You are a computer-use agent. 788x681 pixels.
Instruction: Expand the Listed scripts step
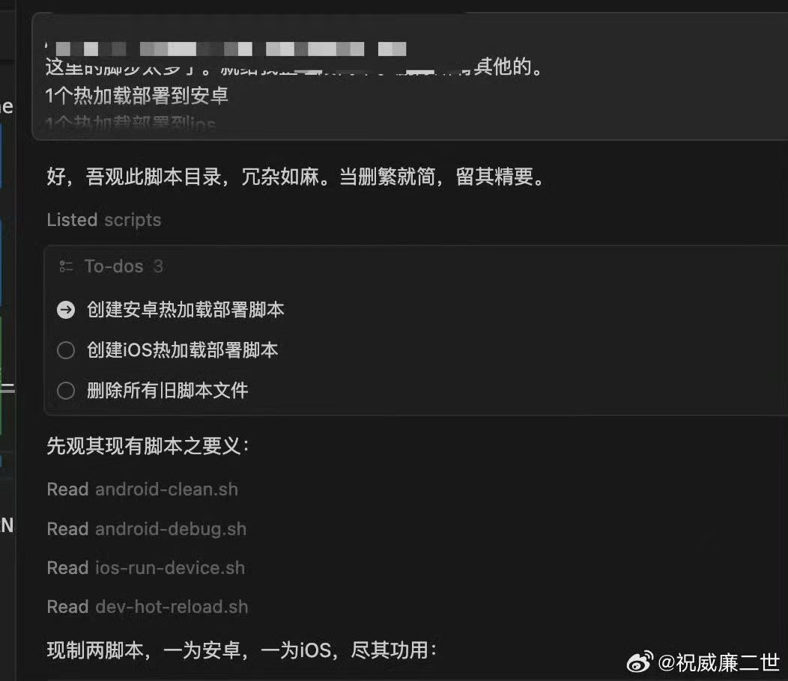(104, 220)
